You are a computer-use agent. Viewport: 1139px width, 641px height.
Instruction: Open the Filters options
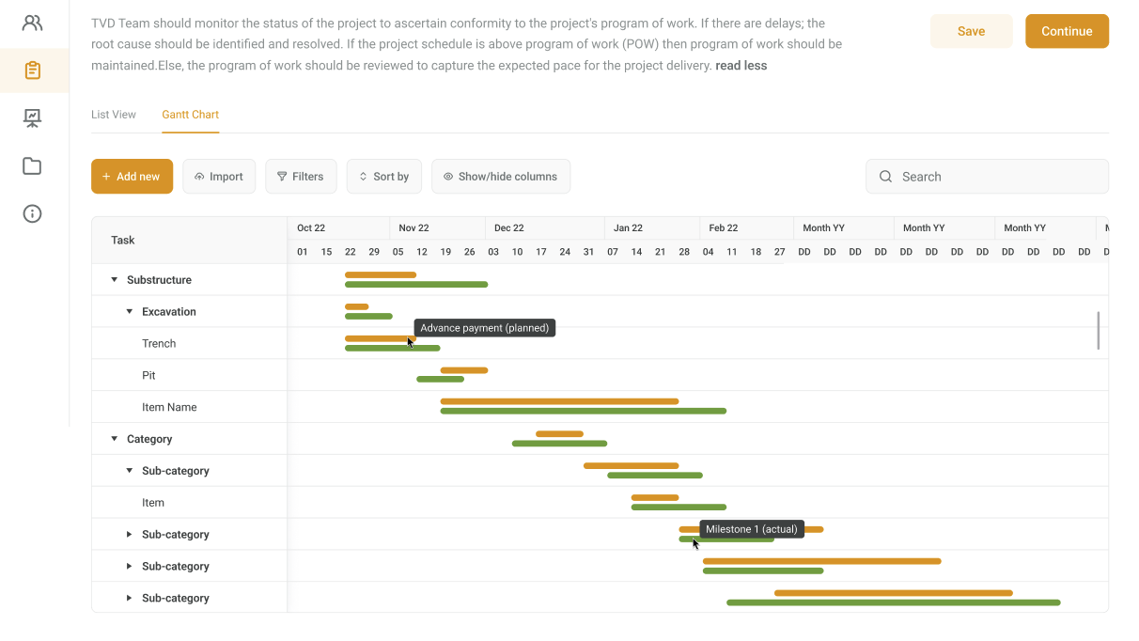coord(301,177)
